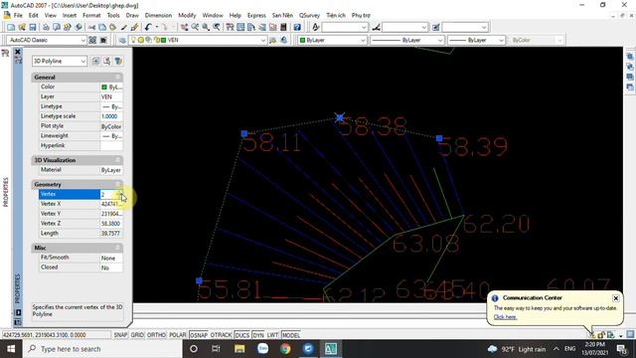The height and width of the screenshot is (358, 636).
Task: Open the File menu
Action: pos(18,15)
